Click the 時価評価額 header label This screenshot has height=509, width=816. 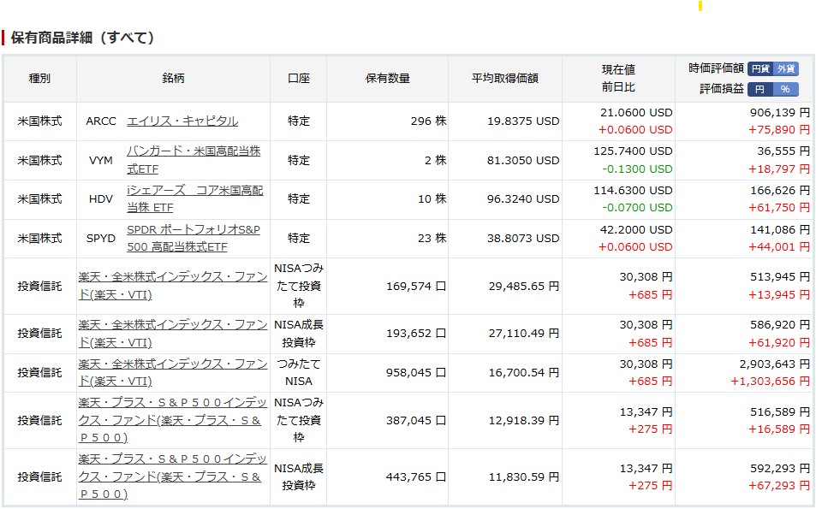pos(716,68)
